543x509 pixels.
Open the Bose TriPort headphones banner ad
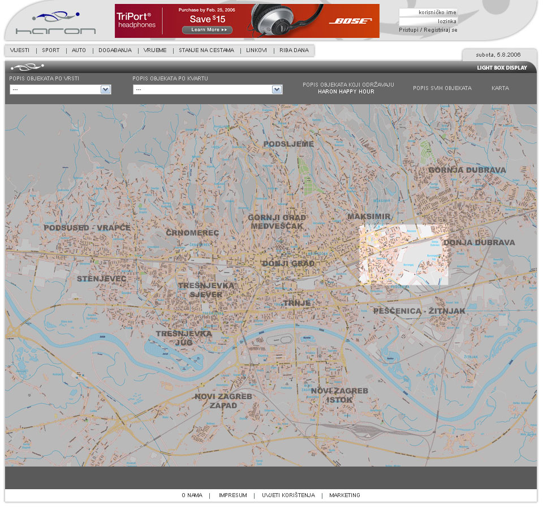click(247, 21)
